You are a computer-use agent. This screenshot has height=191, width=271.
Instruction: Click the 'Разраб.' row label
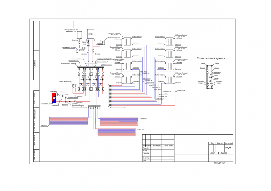(145, 148)
